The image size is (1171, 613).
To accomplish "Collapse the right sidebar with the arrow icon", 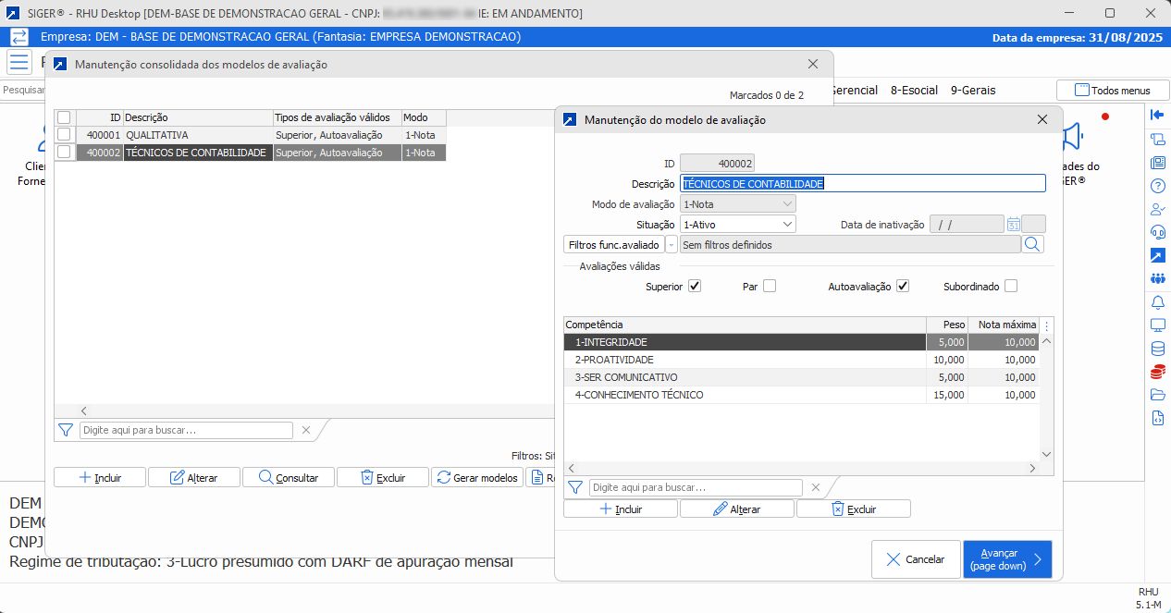I will (x=1157, y=115).
